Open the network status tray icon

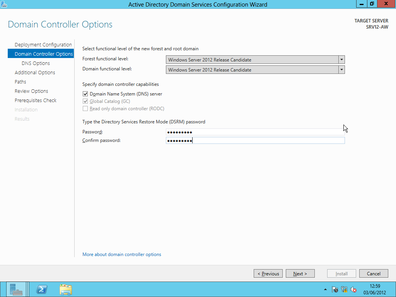[x=344, y=289]
